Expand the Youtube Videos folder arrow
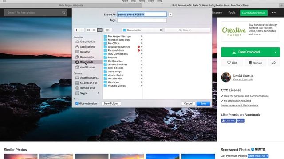This screenshot has height=159, width=284. tap(142, 86)
